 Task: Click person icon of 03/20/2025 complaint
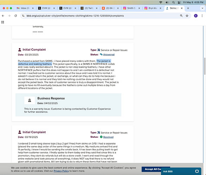(x=20, y=50)
